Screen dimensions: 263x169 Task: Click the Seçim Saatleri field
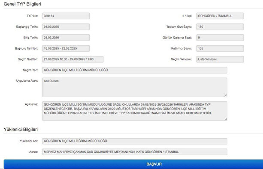point(73,59)
